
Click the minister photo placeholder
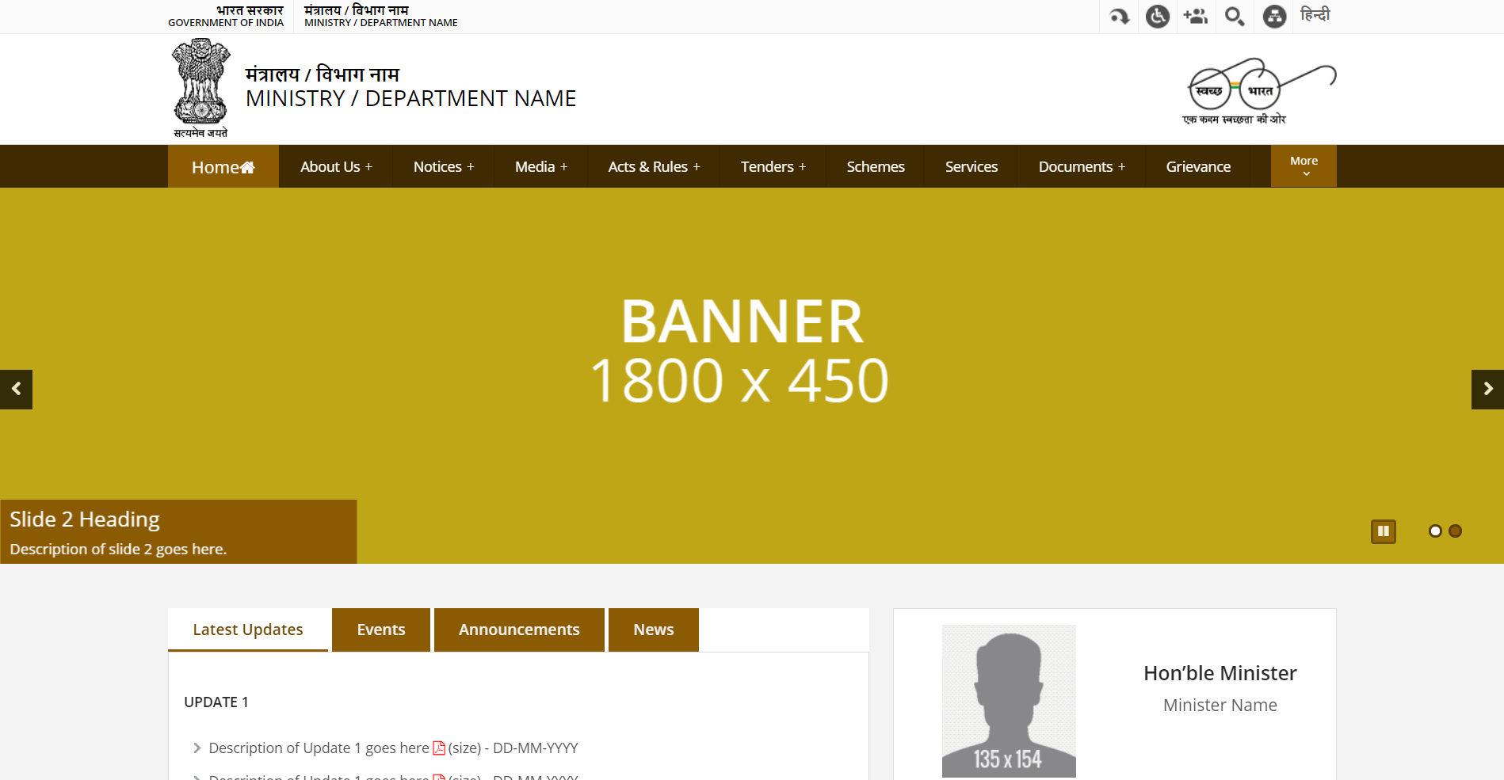pos(1008,700)
